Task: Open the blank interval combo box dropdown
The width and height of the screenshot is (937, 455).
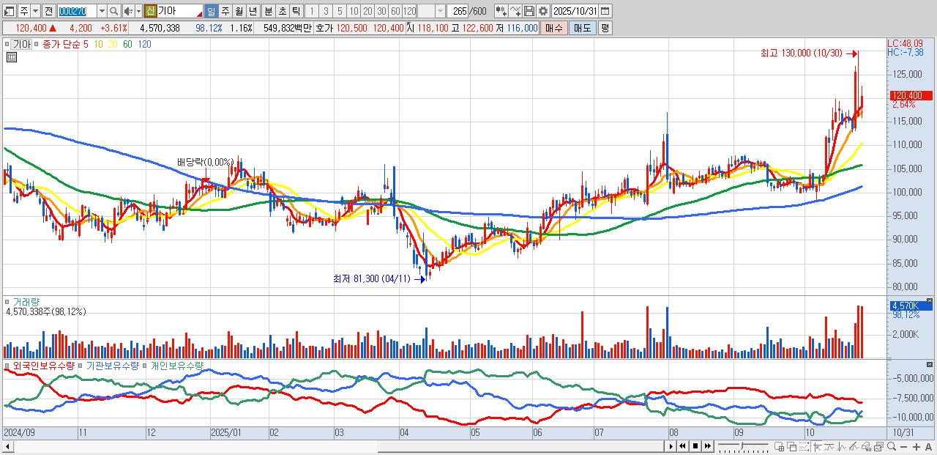Action: pyautogui.click(x=440, y=11)
